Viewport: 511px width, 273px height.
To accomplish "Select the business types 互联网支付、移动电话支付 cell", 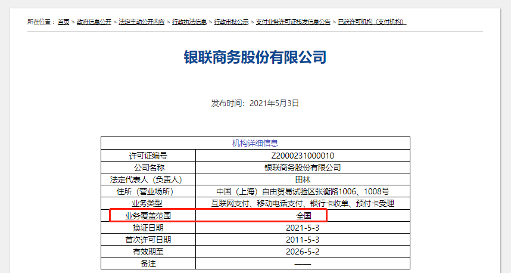I will (x=303, y=203).
